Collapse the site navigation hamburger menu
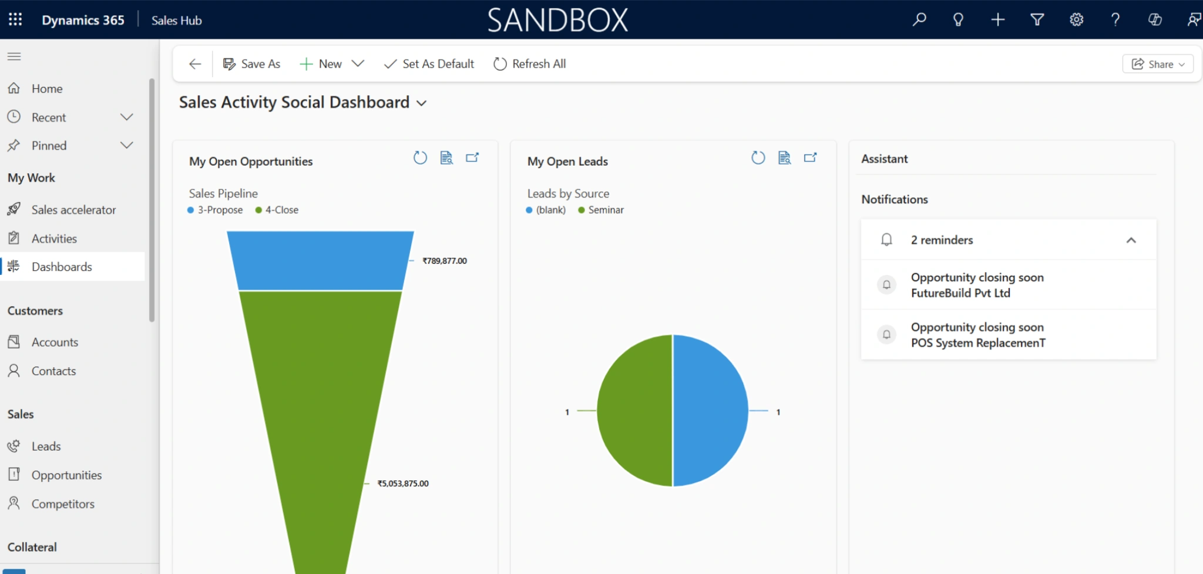Viewport: 1203px width, 574px height. click(14, 56)
